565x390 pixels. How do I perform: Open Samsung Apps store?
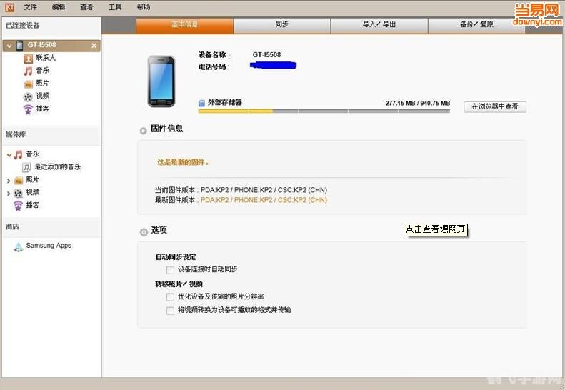click(48, 246)
